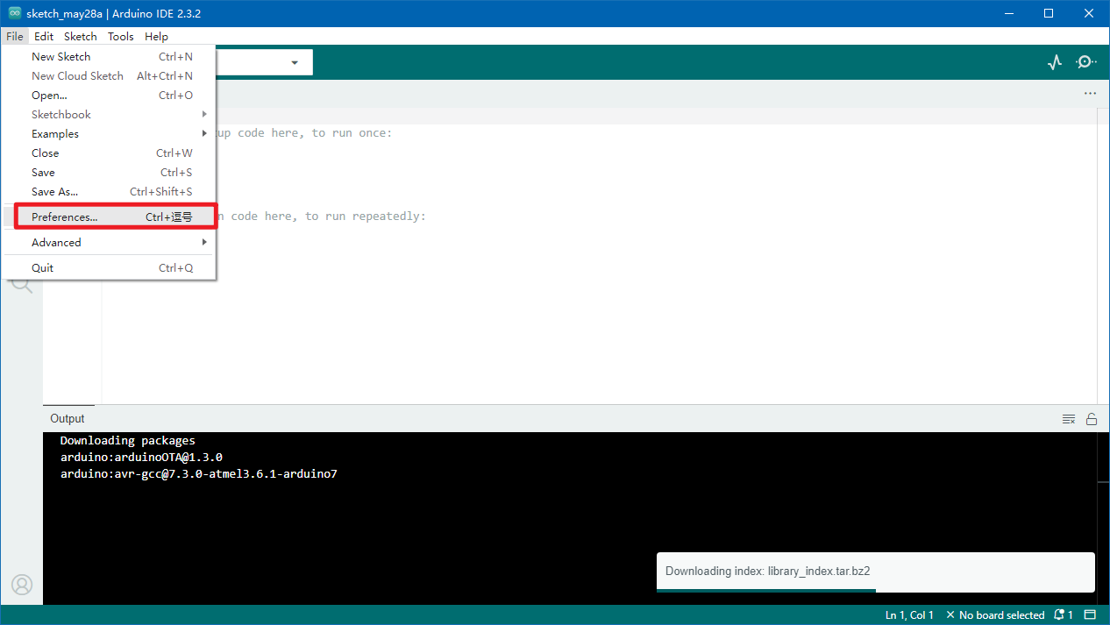Close the Arduino IDE window

[x=1089, y=13]
